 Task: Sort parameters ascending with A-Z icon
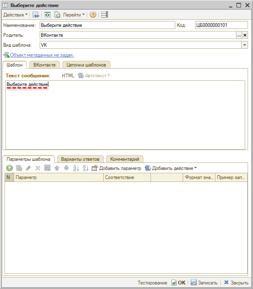(76, 168)
